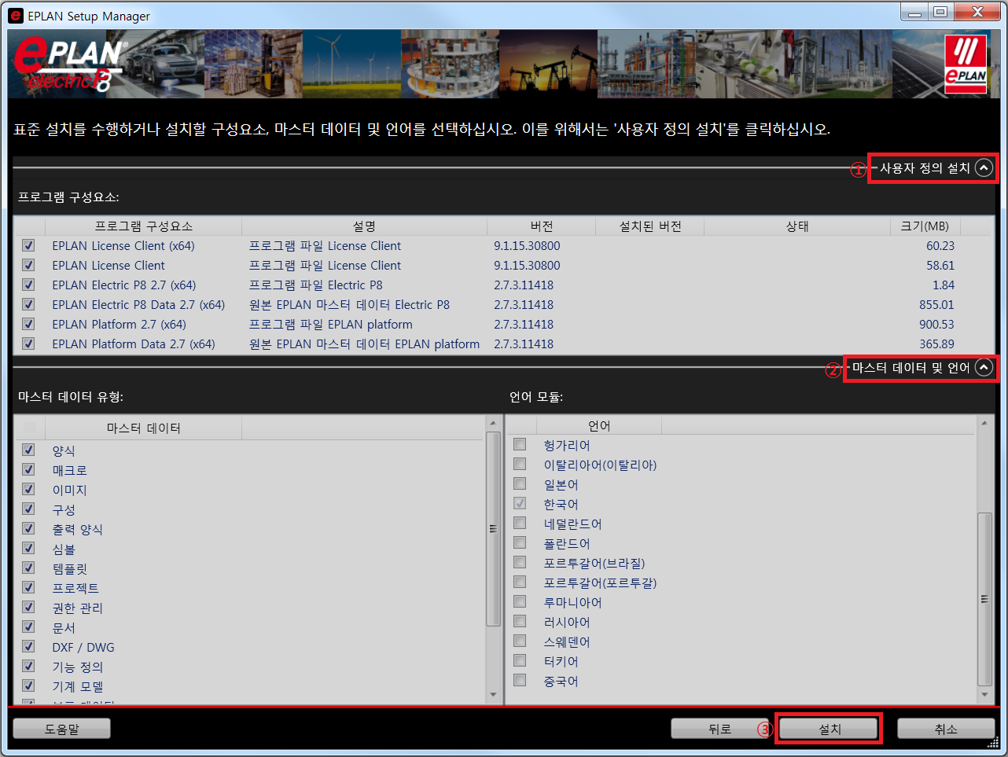Viewport: 1008px width, 757px height.
Task: Click master data list scroll-down arrow
Action: pos(493,694)
